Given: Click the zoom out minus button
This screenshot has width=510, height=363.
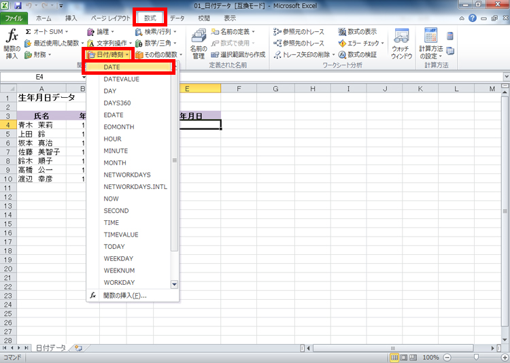Looking at the screenshot, I should pyautogui.click(x=447, y=358).
